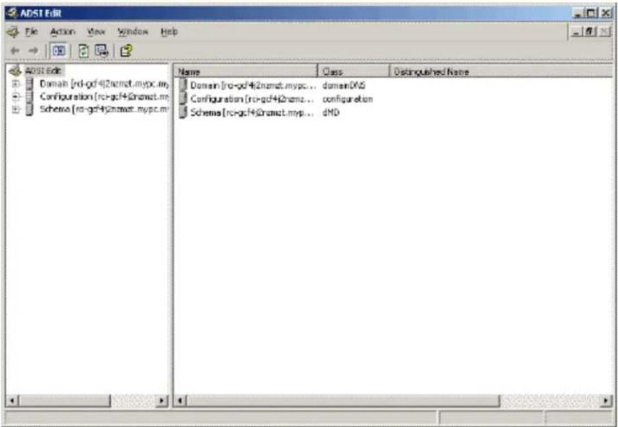Click the Domain node icon in tree

tap(29, 84)
